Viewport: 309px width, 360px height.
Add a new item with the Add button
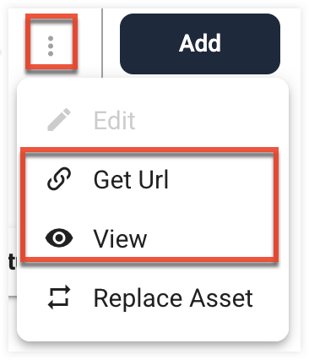coord(200,44)
